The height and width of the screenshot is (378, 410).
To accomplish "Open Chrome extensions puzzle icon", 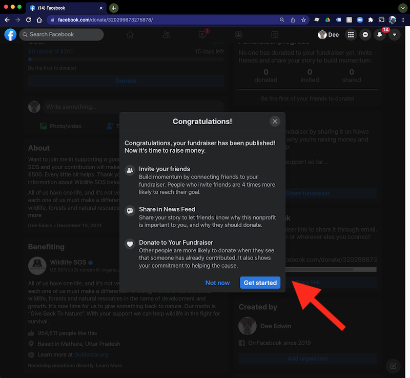I will (371, 20).
